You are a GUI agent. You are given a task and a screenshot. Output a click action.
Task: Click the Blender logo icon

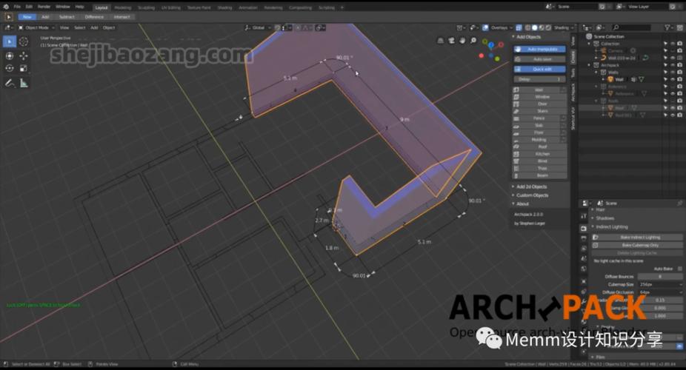click(x=6, y=7)
